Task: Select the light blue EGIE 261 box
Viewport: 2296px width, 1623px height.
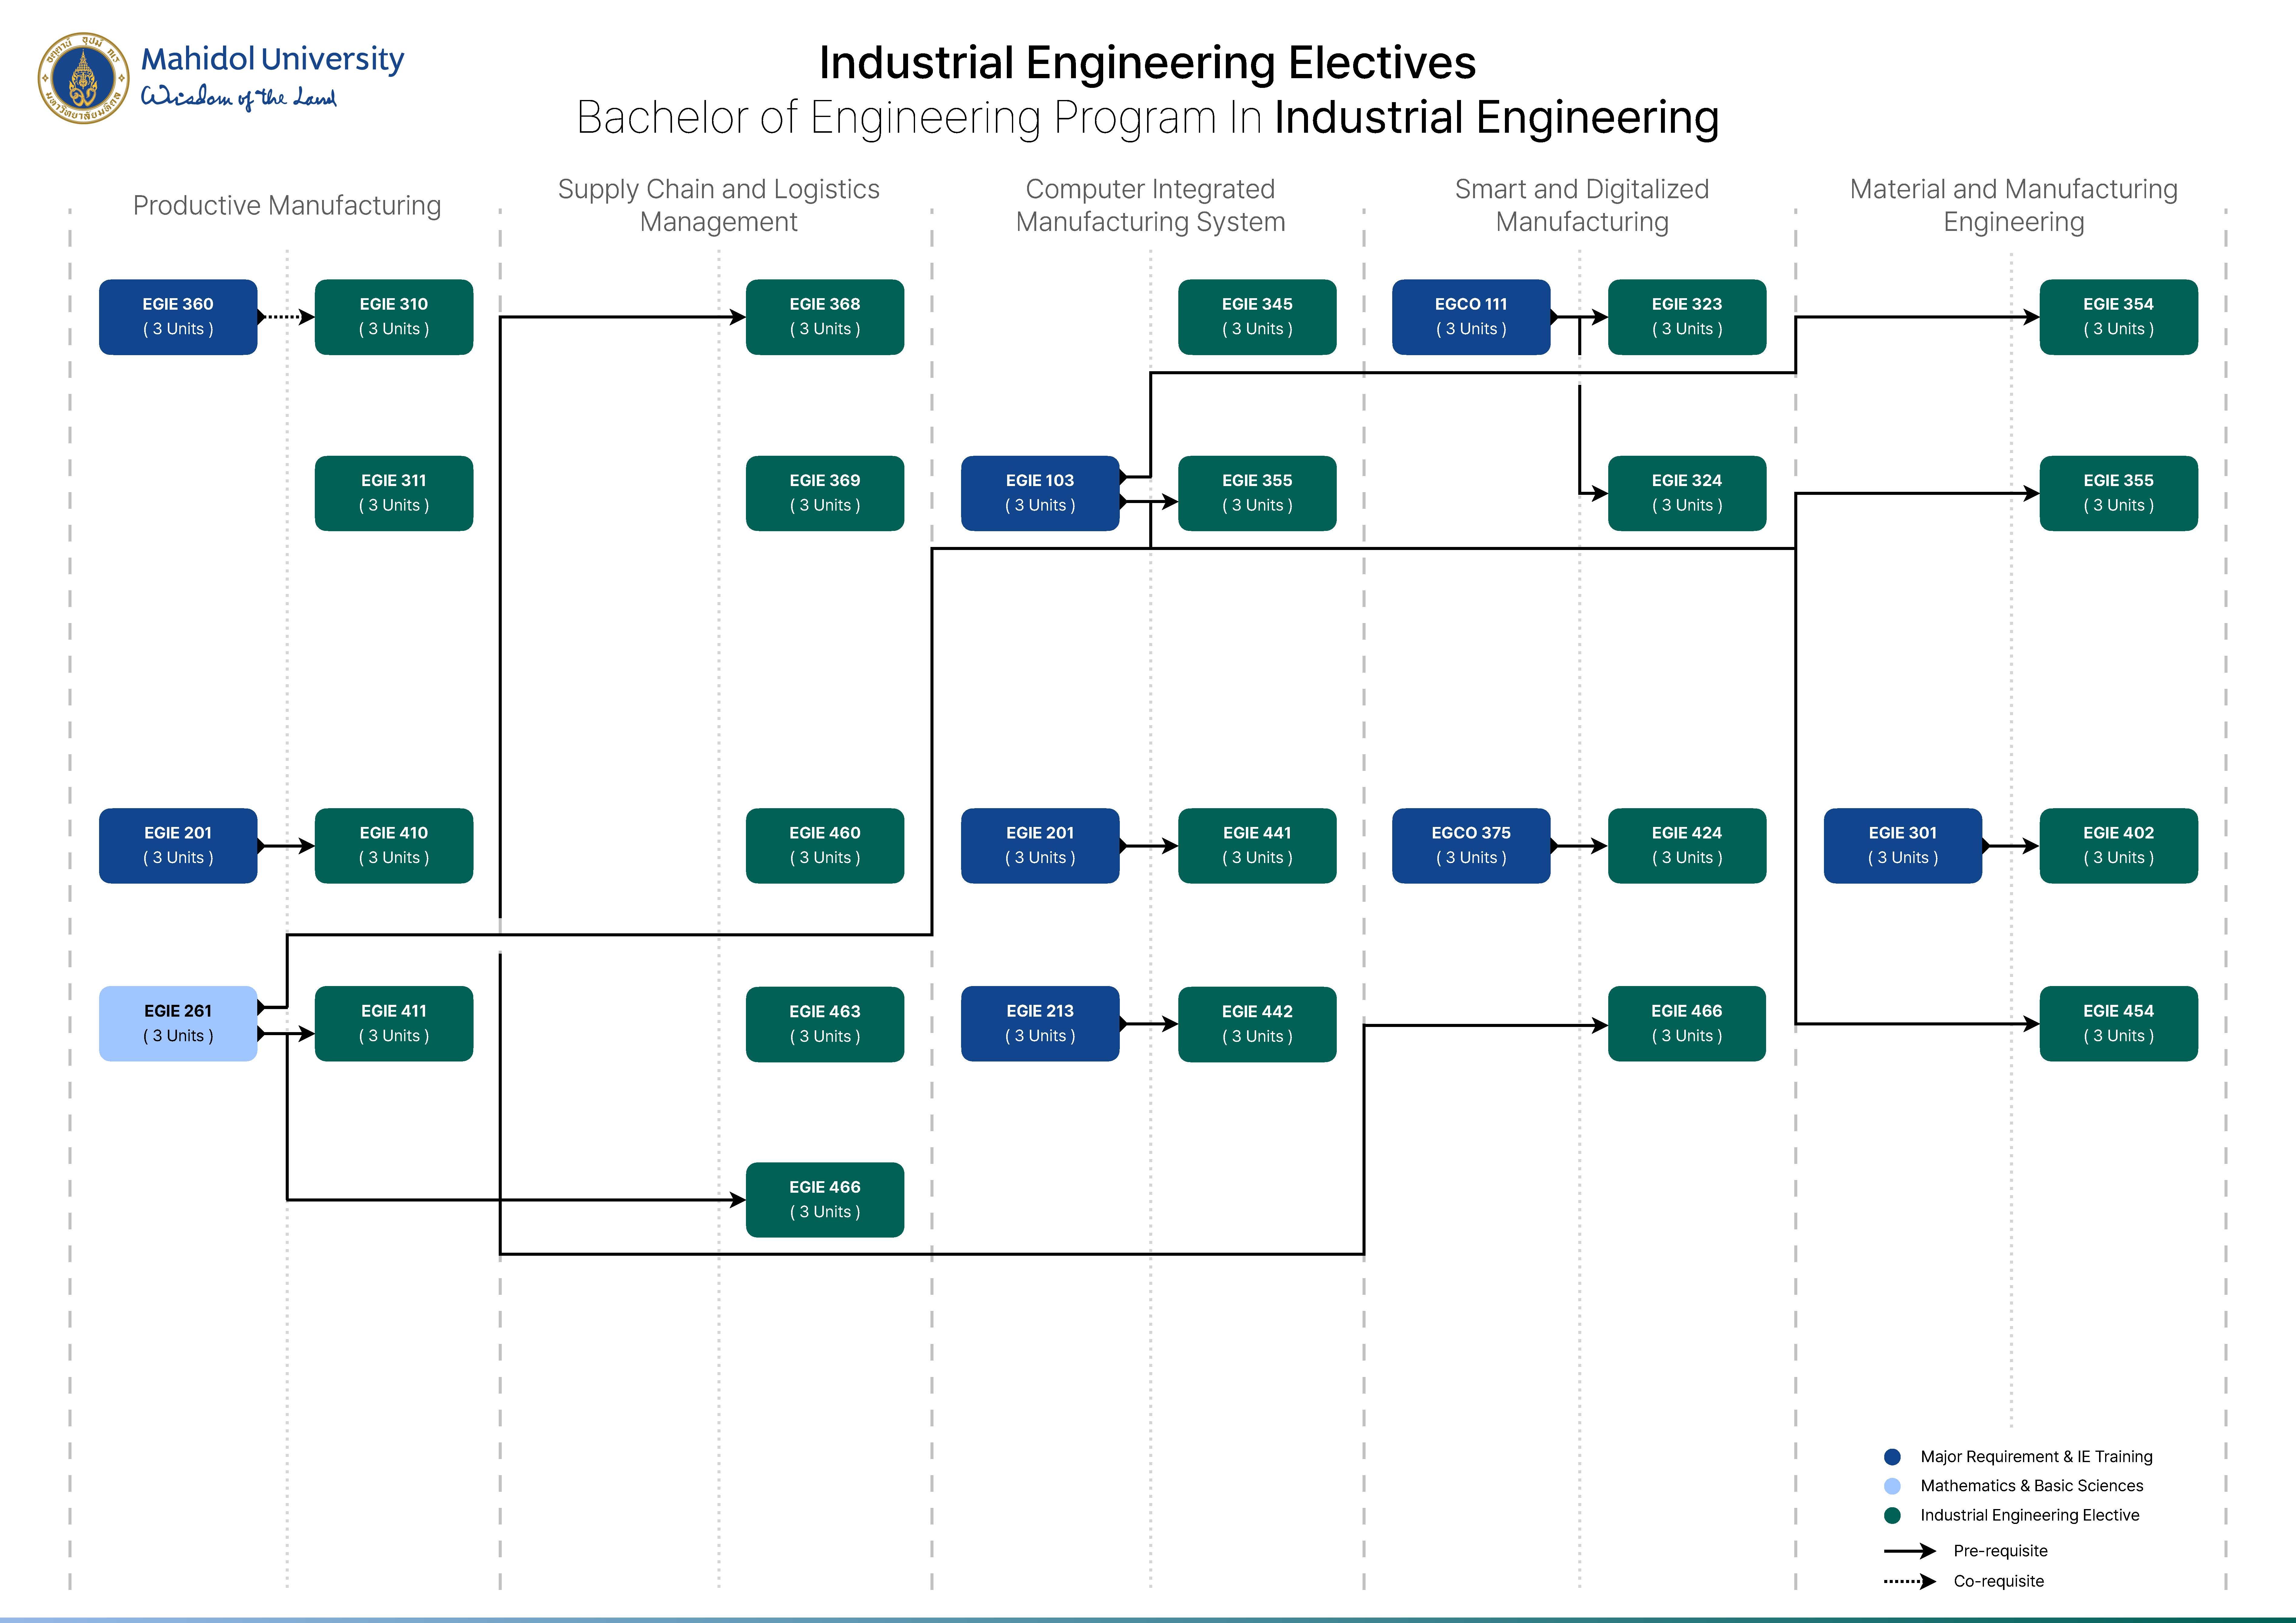Action: (178, 1023)
